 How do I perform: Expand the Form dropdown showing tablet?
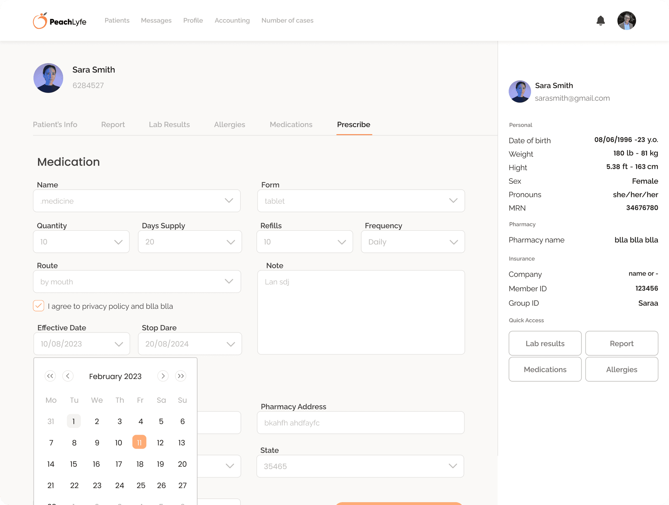[361, 201]
